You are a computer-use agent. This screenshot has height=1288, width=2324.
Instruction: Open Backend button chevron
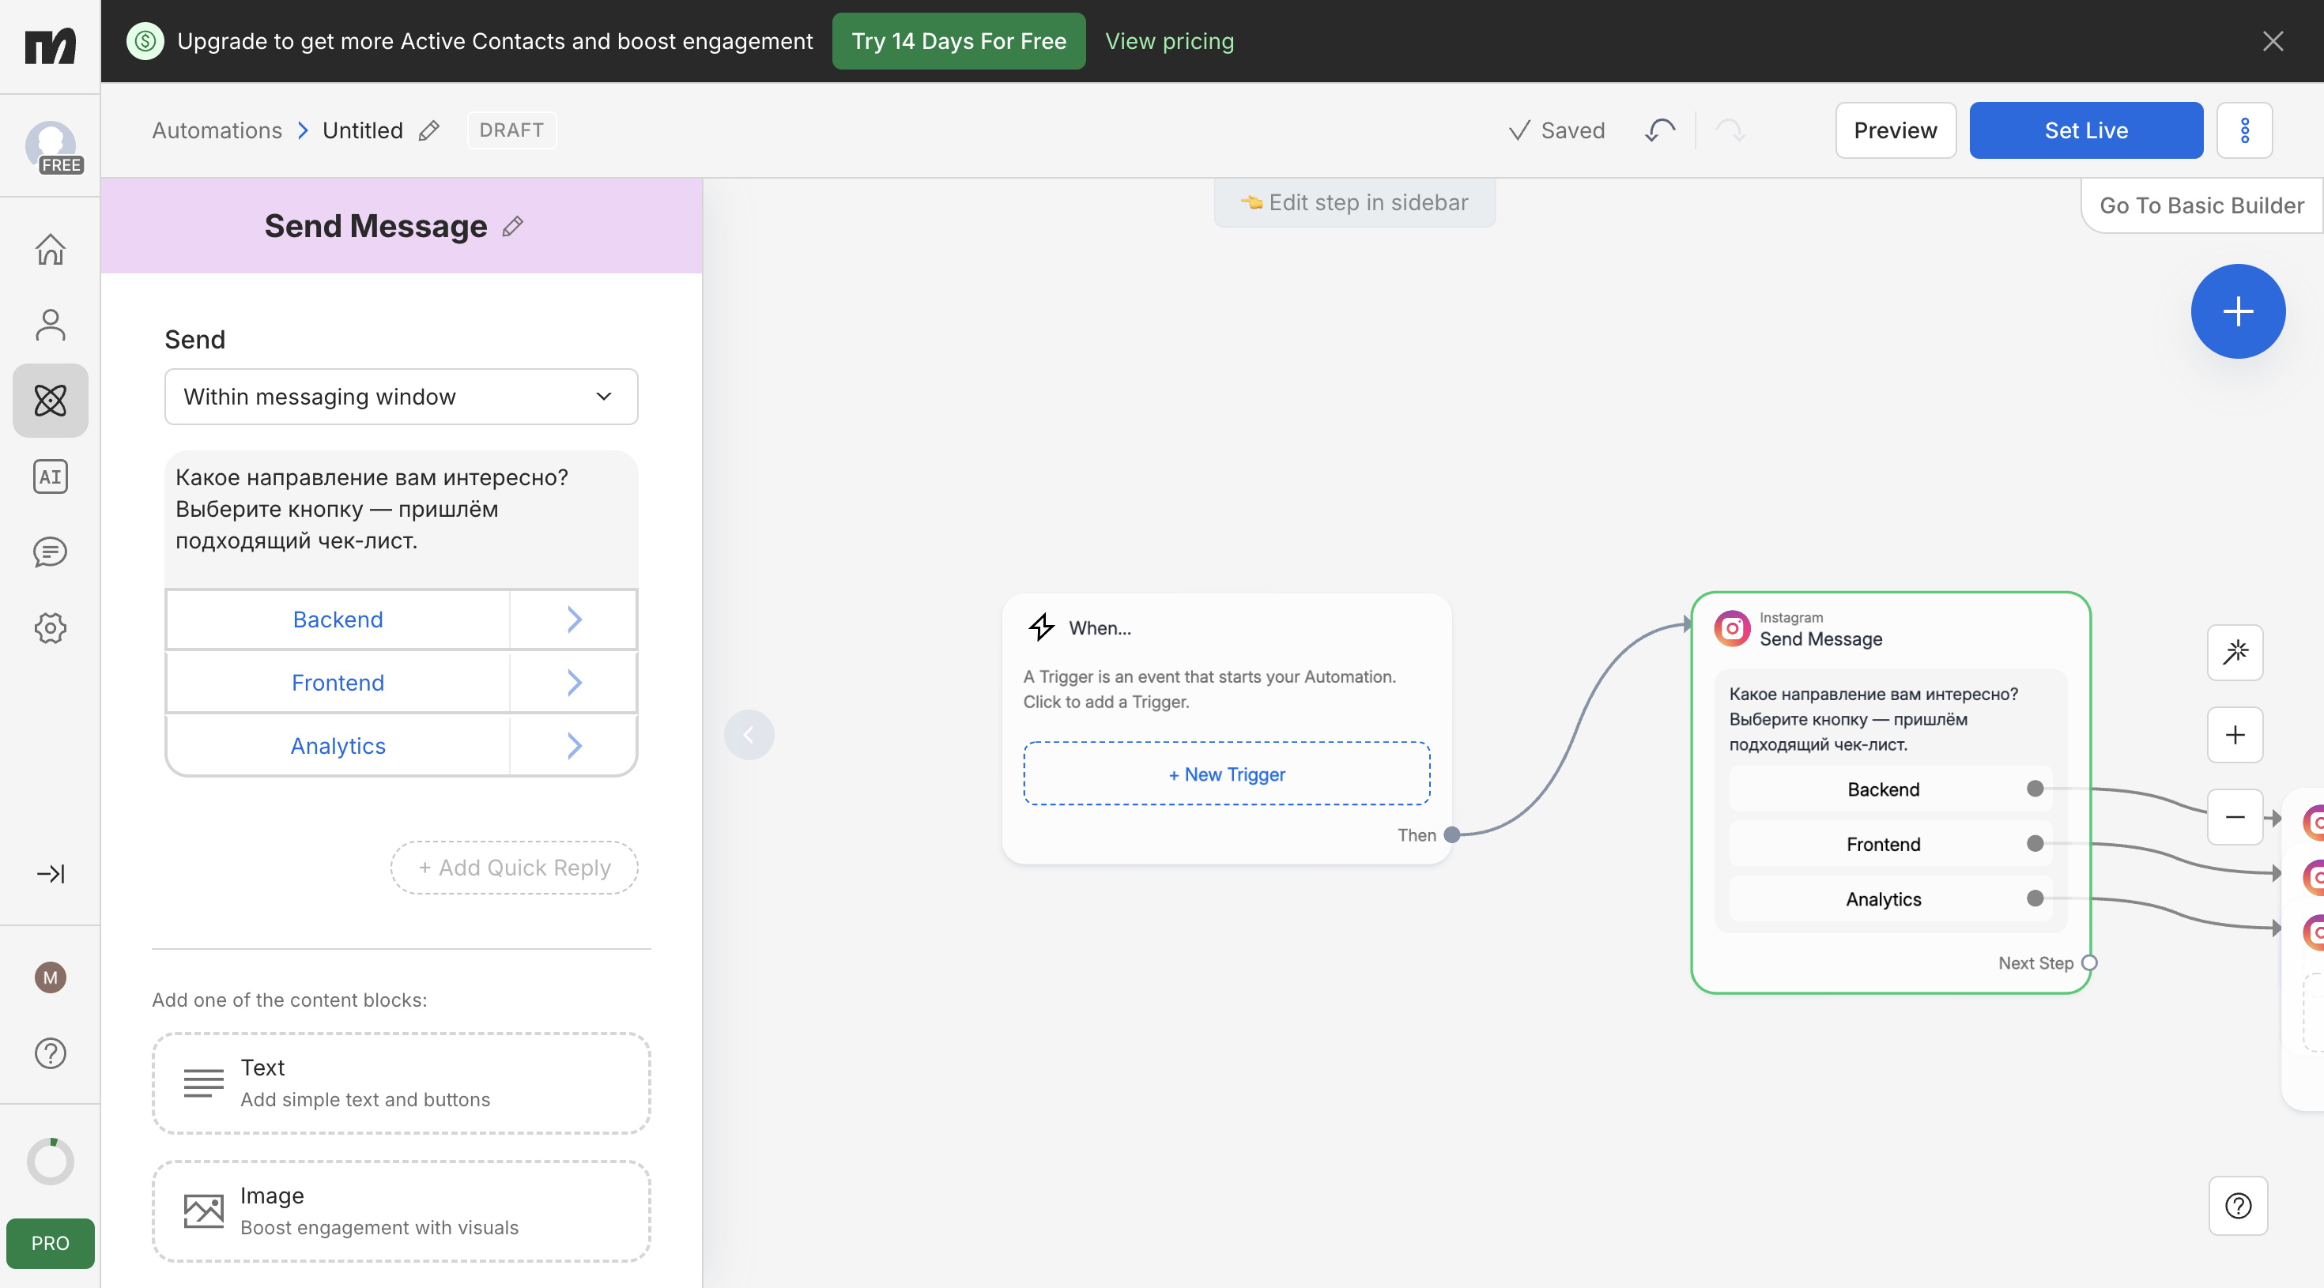tap(574, 620)
